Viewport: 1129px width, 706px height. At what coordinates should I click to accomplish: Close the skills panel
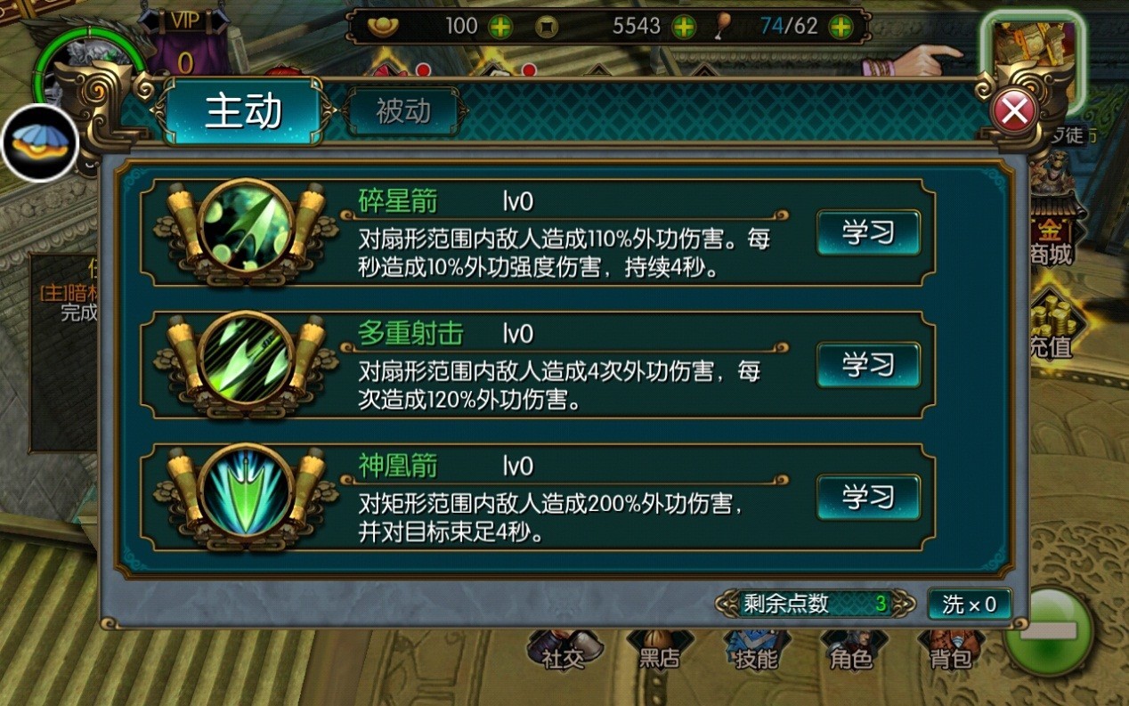click(x=1013, y=112)
